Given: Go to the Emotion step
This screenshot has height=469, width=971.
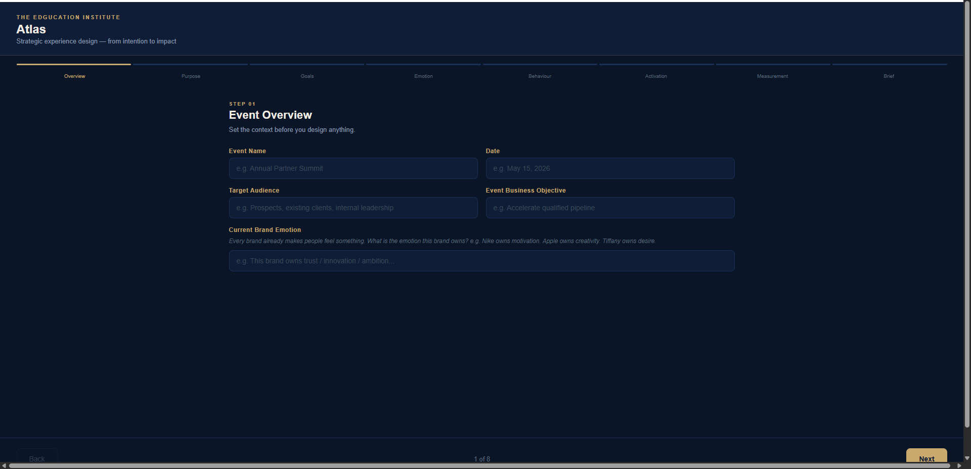Looking at the screenshot, I should pos(423,76).
